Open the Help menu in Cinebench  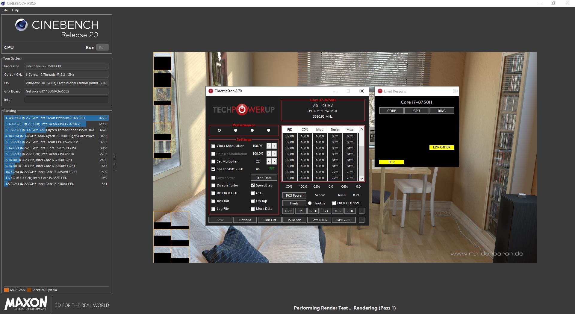tap(16, 10)
